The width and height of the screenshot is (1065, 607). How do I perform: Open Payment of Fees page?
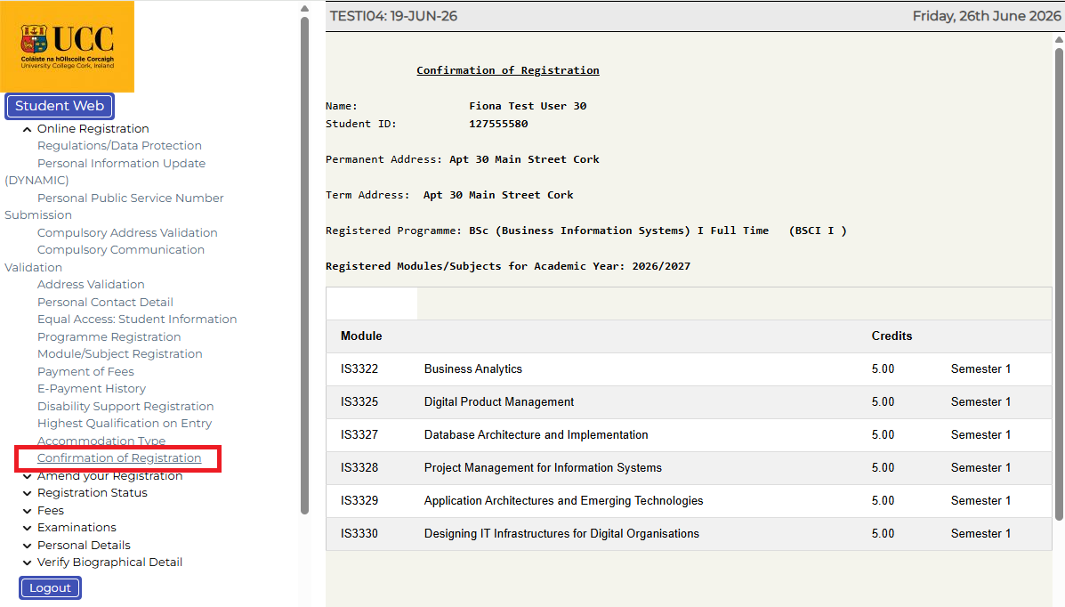(85, 371)
